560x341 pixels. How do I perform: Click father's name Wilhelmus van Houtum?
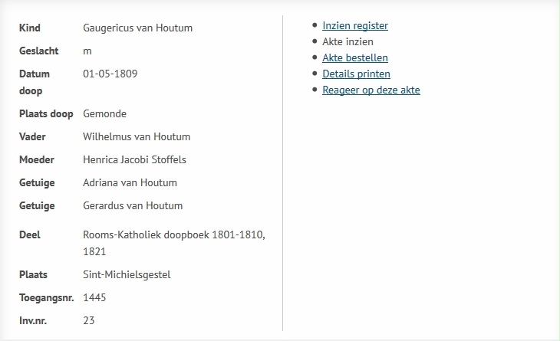pos(137,137)
